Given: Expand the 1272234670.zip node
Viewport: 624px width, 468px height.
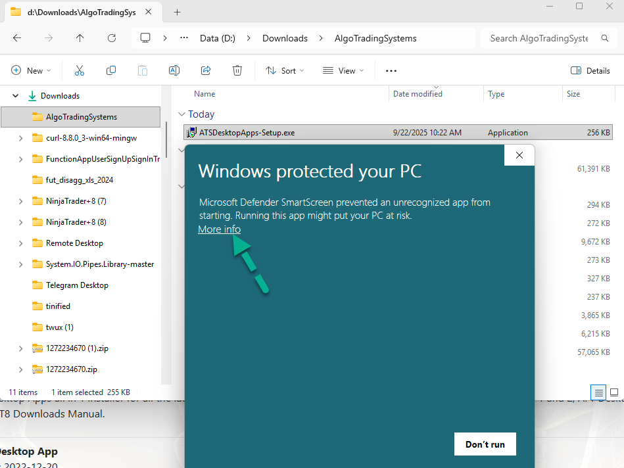Looking at the screenshot, I should click(20, 369).
